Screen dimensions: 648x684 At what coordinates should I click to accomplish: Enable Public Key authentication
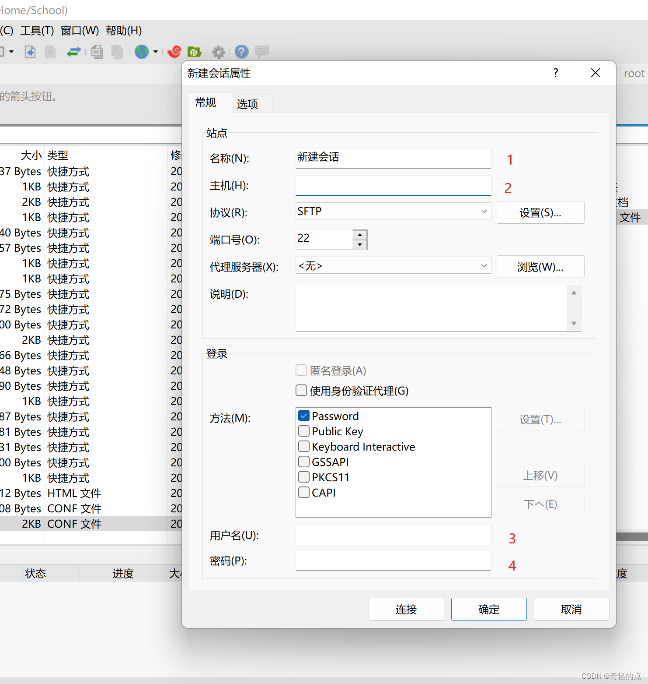(303, 431)
